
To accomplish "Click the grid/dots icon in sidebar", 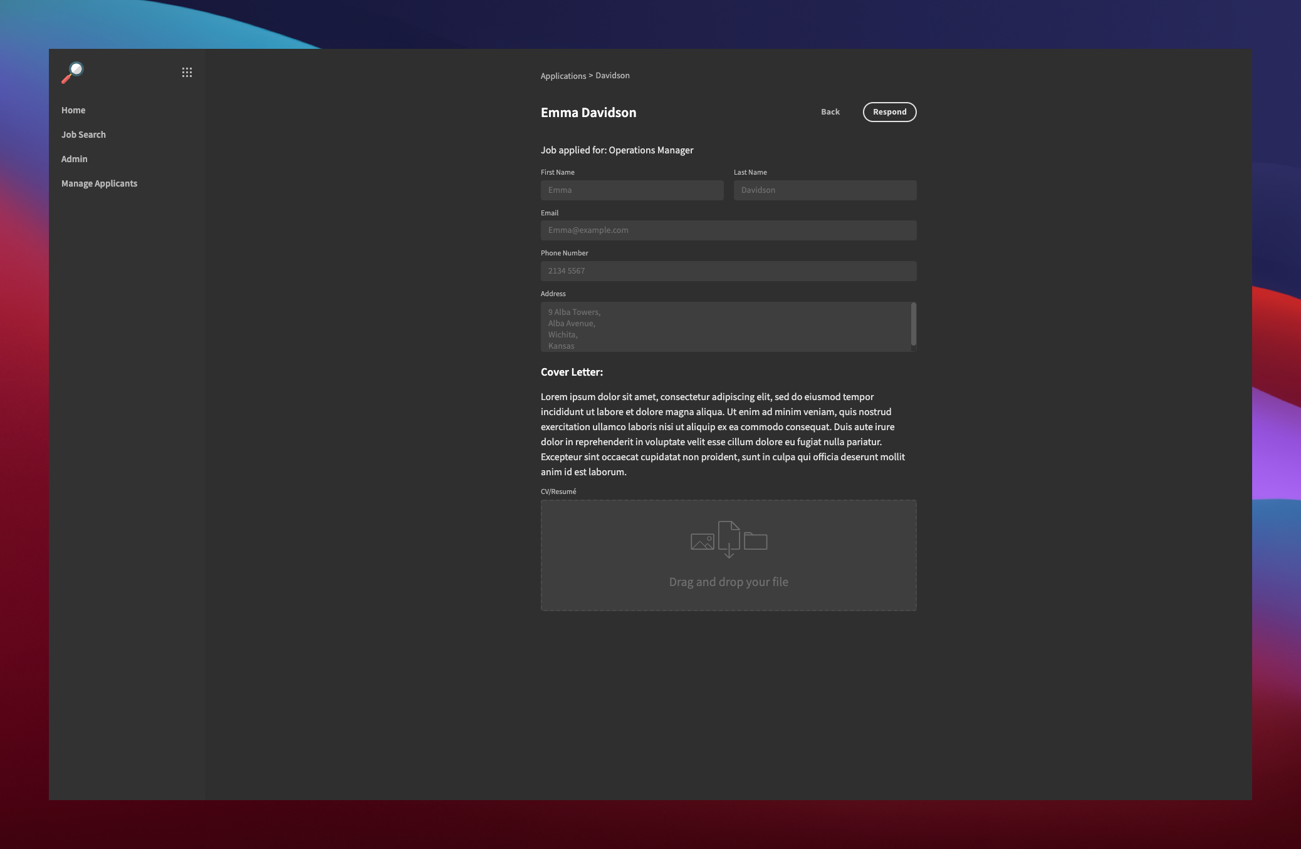I will [186, 72].
